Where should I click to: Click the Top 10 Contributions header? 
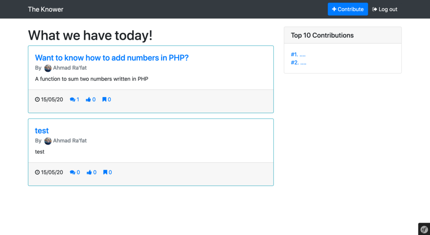322,36
